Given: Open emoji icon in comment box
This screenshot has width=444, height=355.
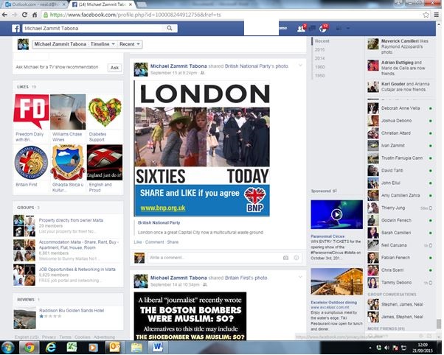Looking at the screenshot, I should (x=296, y=258).
